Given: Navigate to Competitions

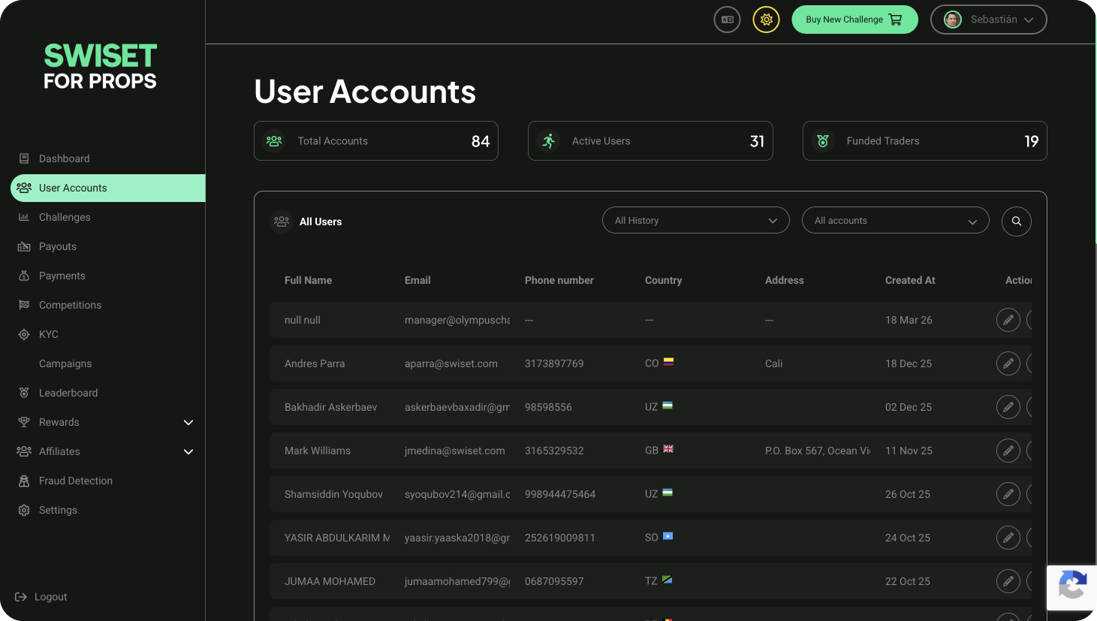Looking at the screenshot, I should (70, 305).
